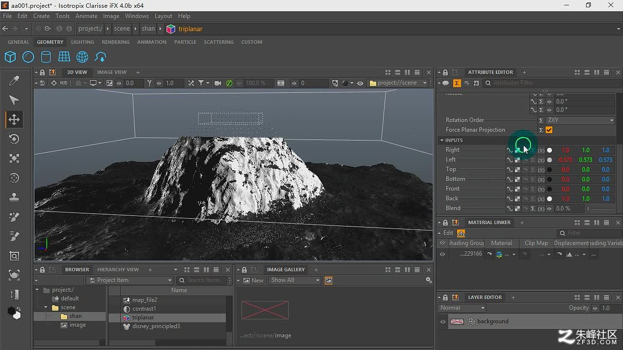Viewport: 623px width, 350px height.
Task: Toggle the sigma filter button in Attribute Editor
Action: (457, 83)
